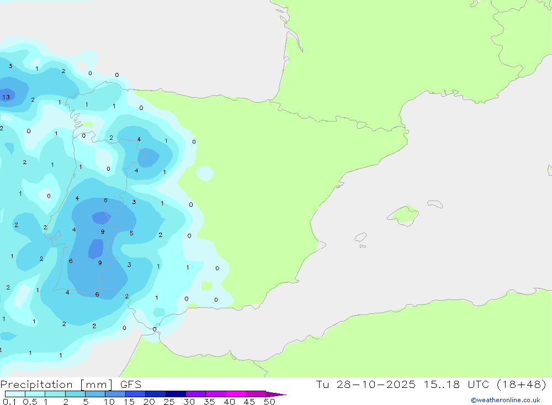Click the legend scale label "45"
552x405 pixels.
point(250,402)
